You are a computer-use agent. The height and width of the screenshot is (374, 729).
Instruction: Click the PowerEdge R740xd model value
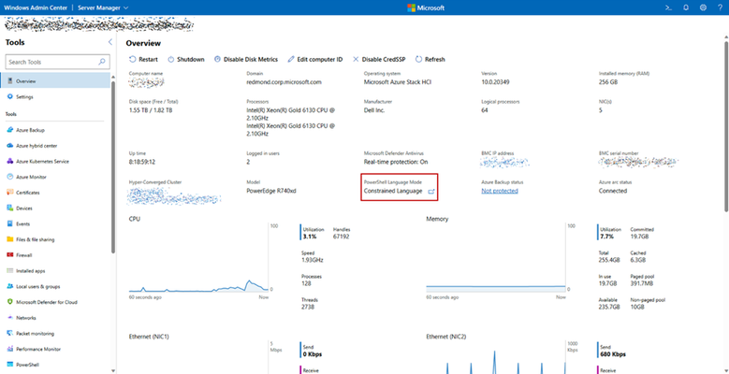click(x=270, y=191)
